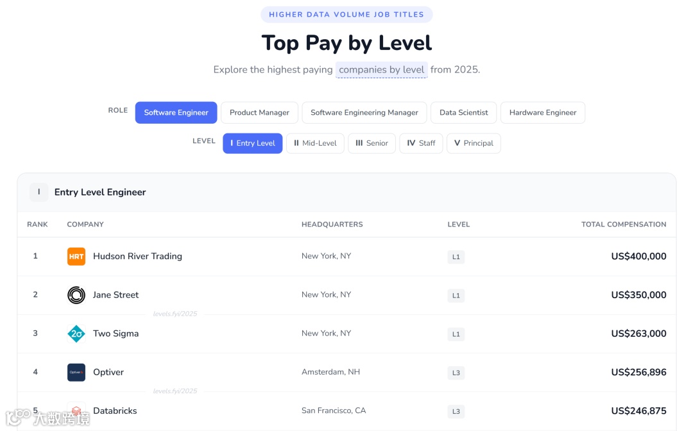Open the Hudson River Trading company name
This screenshot has width=693, height=431.
click(x=137, y=256)
